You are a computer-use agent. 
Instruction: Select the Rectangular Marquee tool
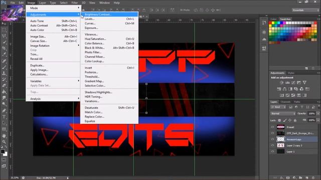[x=4, y=30]
